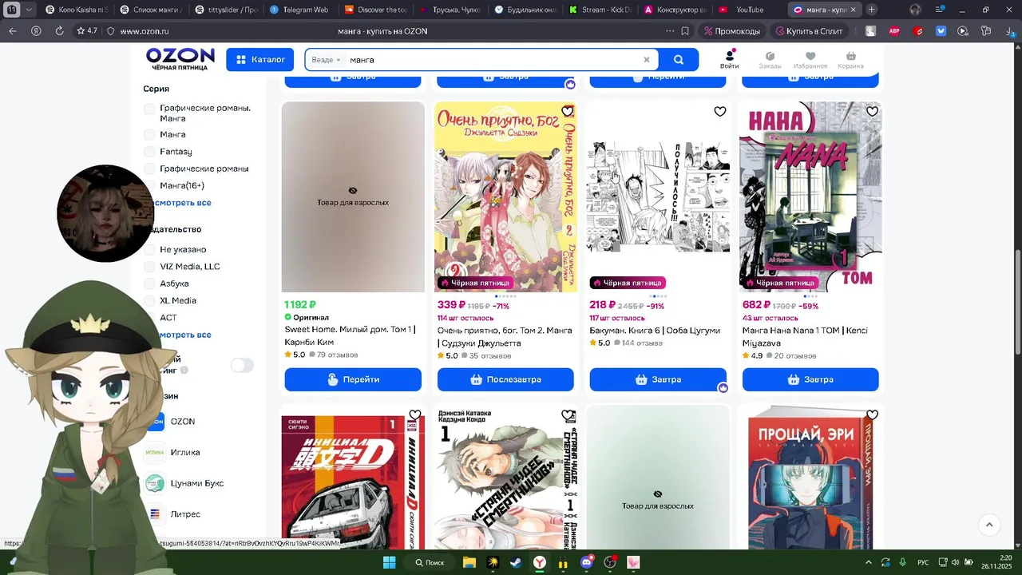The width and height of the screenshot is (1022, 575).
Task: Open the Корзина cart icon
Action: coord(850,60)
